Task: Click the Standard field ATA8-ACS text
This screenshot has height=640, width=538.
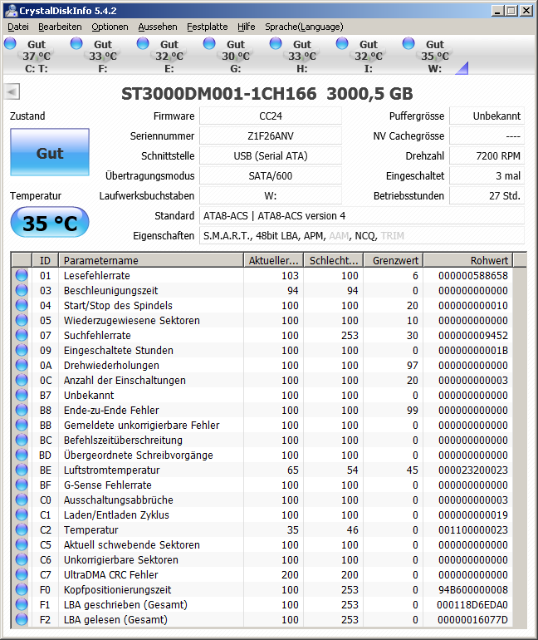Action: (362, 216)
